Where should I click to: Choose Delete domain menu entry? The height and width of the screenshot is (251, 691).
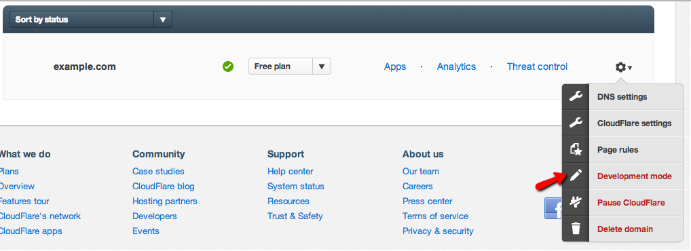pos(625,229)
